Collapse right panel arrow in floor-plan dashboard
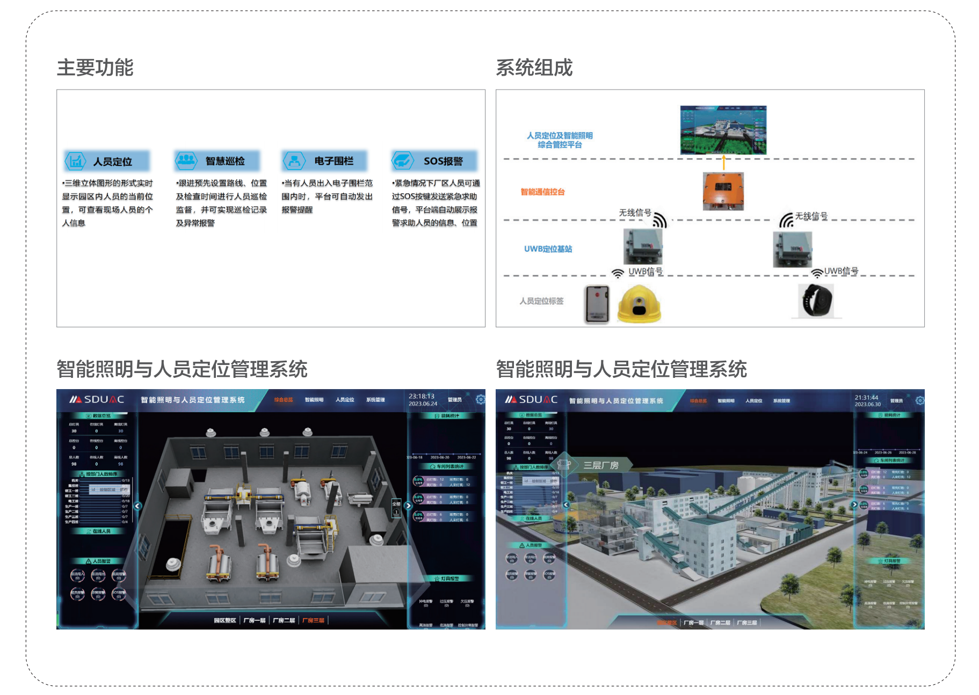The width and height of the screenshot is (979, 695). pos(408,506)
